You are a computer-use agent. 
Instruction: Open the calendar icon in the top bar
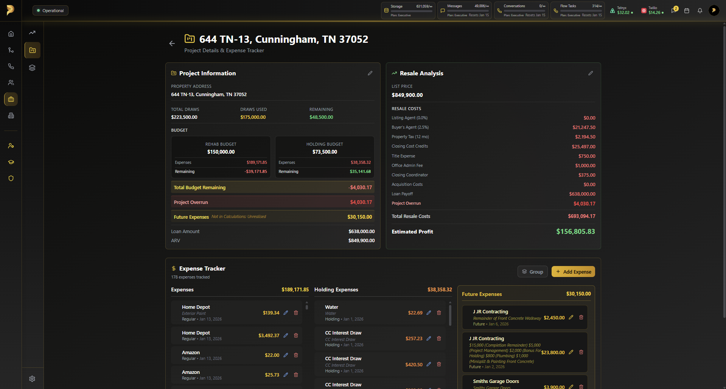(x=687, y=11)
